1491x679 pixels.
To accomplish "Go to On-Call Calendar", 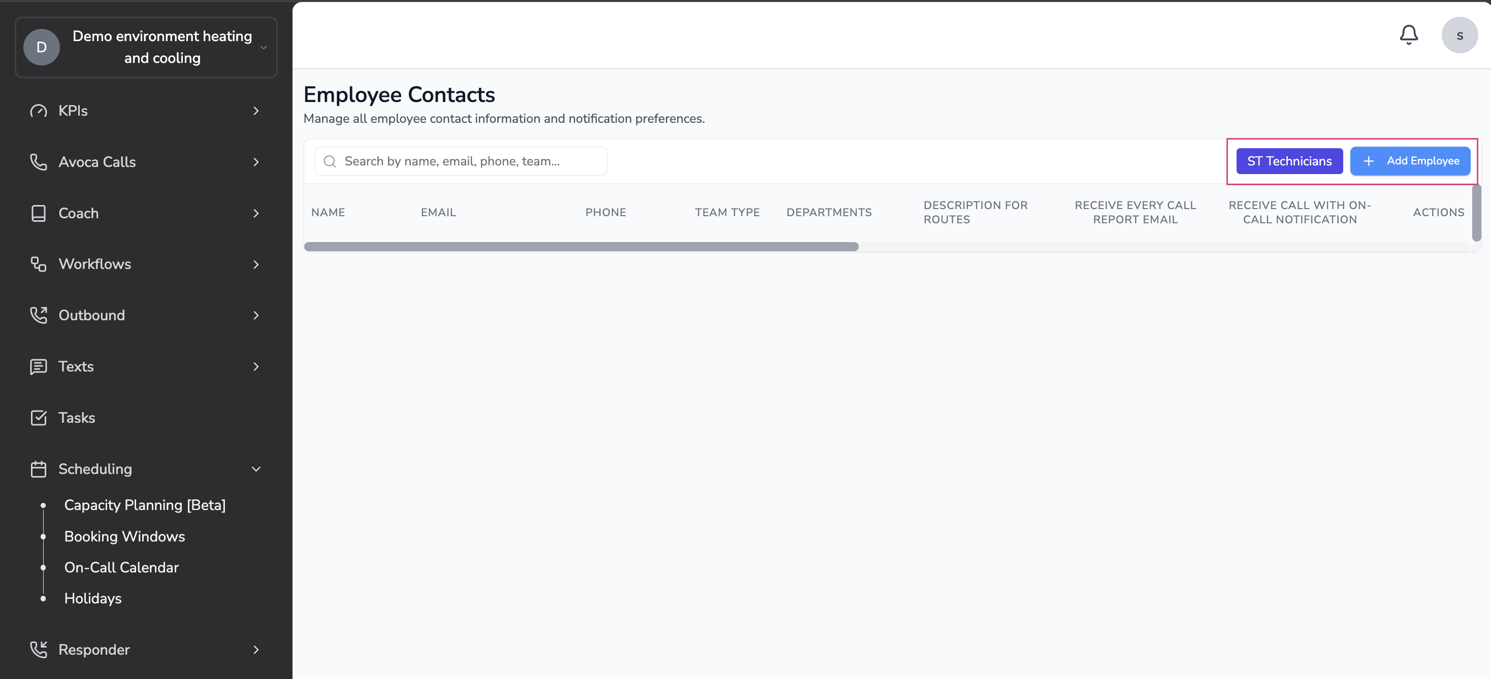I will coord(121,567).
